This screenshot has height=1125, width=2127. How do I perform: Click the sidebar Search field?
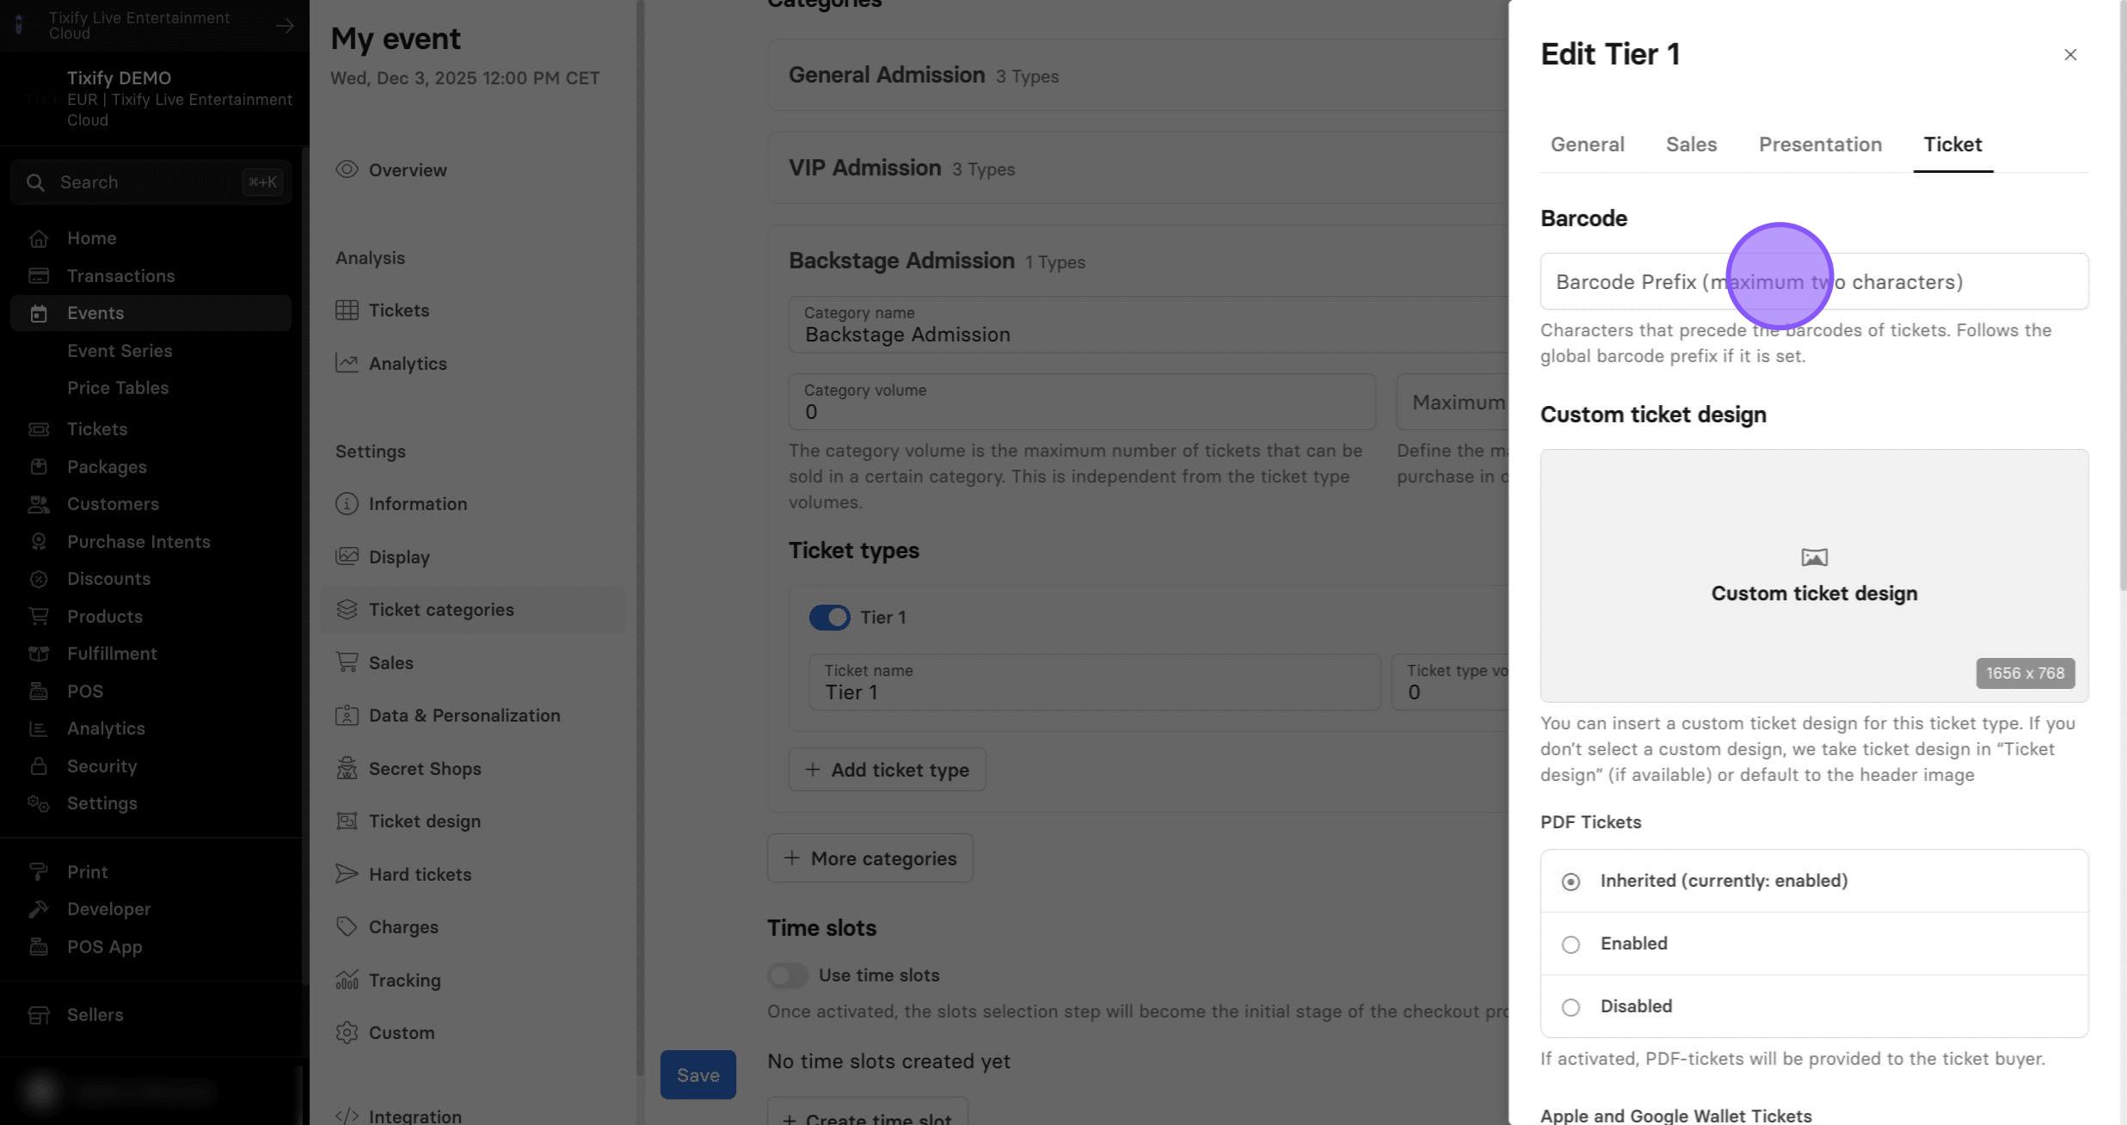[x=151, y=182]
